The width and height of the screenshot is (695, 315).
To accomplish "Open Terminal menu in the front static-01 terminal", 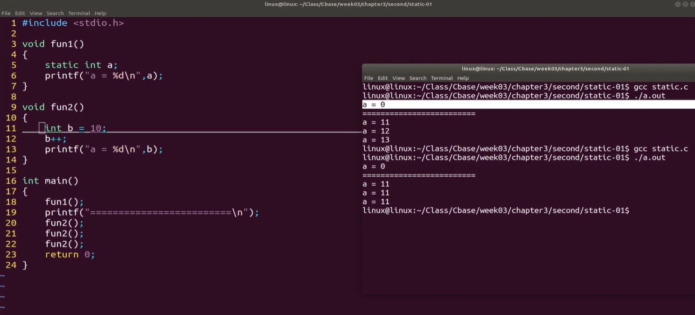I will click(442, 78).
